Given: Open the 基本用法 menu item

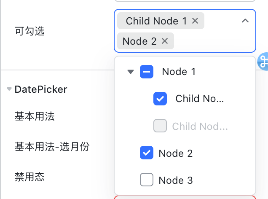Looking at the screenshot, I should coord(35,116).
